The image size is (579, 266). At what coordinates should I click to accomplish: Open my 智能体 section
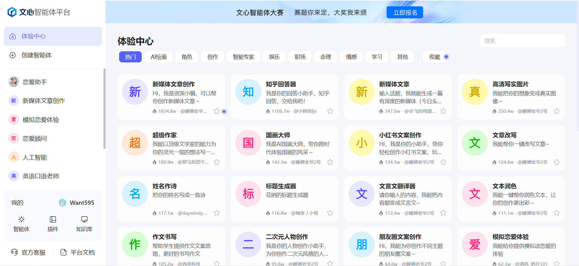[21, 224]
